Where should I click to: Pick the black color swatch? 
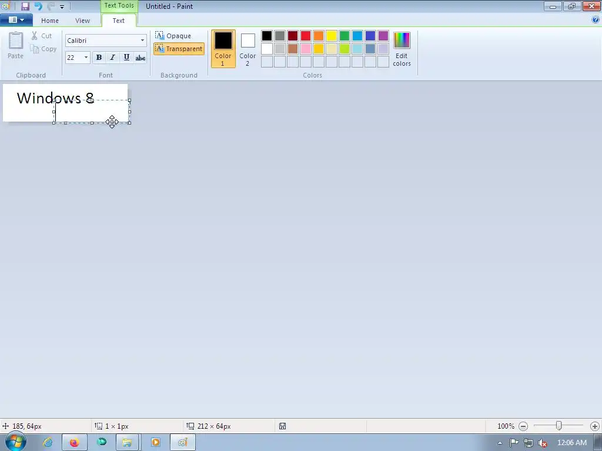click(x=267, y=36)
